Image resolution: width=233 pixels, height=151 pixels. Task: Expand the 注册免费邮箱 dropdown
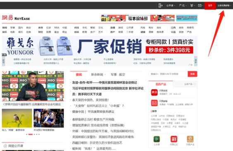point(224,5)
